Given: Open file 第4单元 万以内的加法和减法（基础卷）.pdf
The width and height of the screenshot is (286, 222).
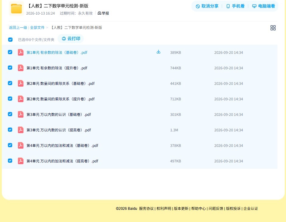Looking at the screenshot, I should [62, 145].
